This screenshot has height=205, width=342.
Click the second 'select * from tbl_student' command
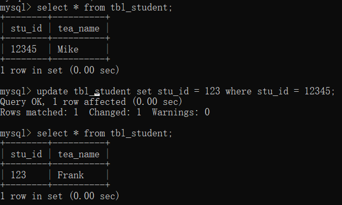tap(104, 133)
